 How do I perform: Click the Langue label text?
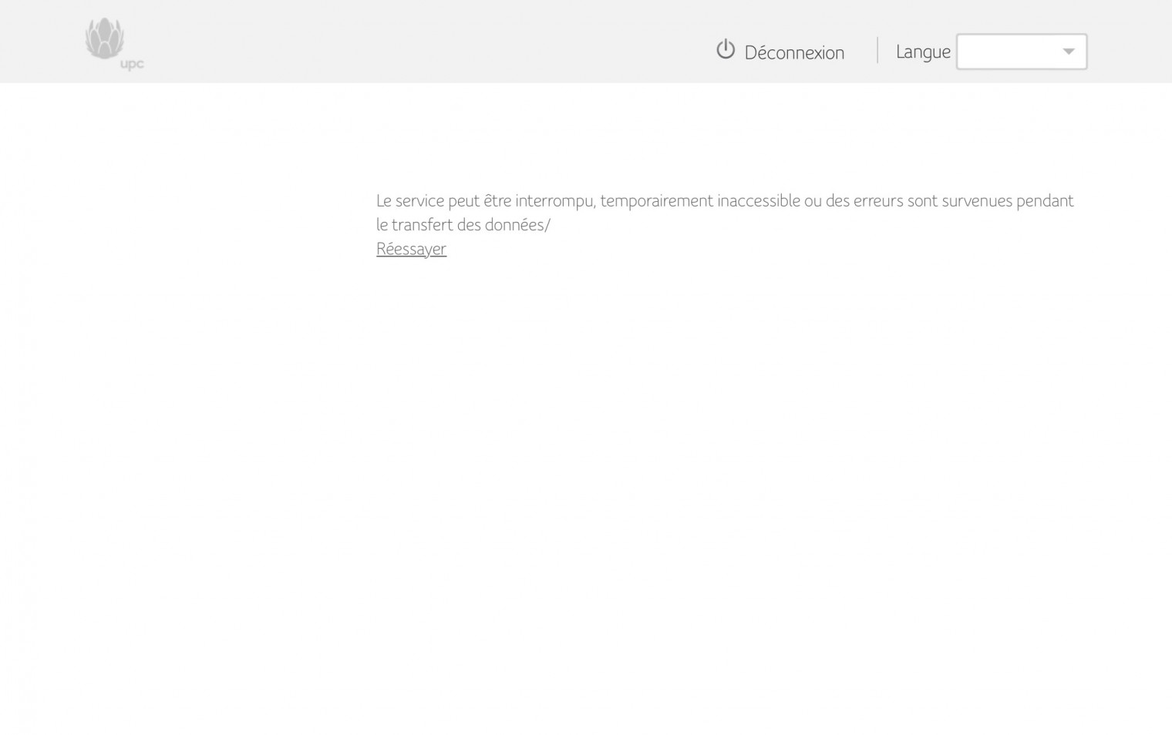(922, 52)
